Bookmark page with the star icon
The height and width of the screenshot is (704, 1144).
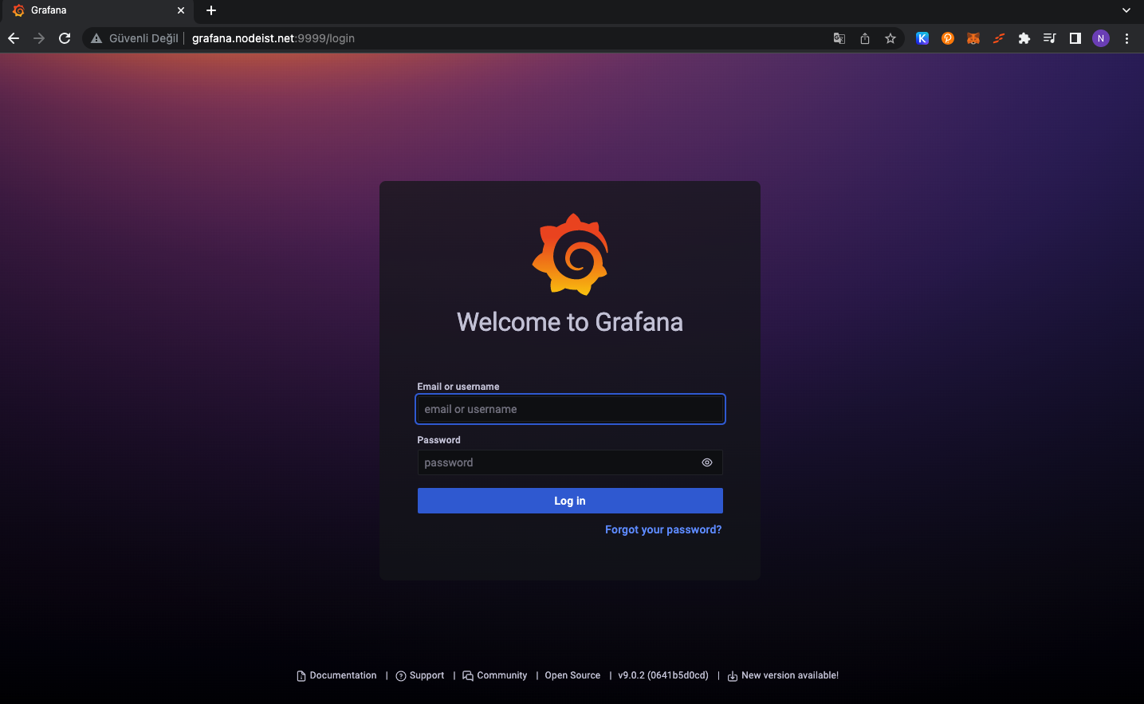(890, 38)
